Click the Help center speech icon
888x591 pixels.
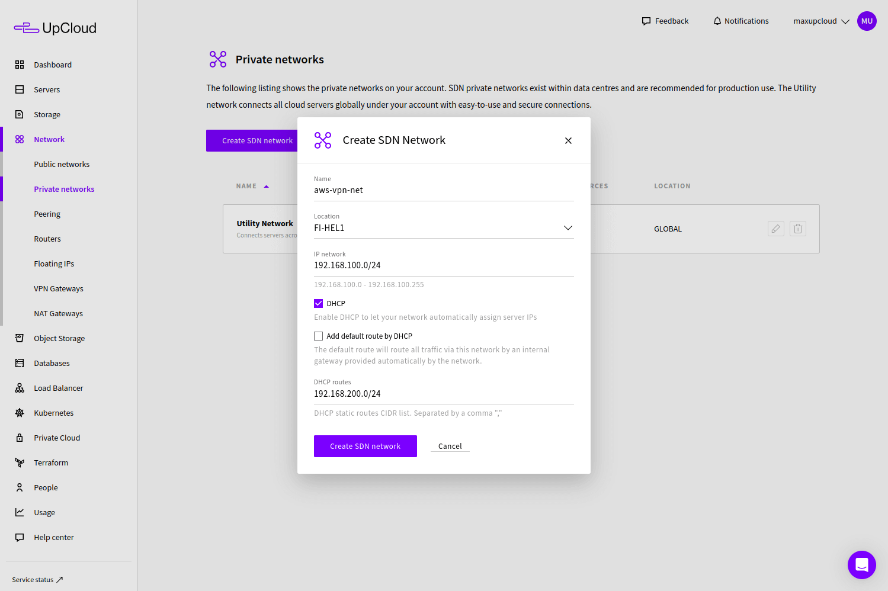pos(20,537)
